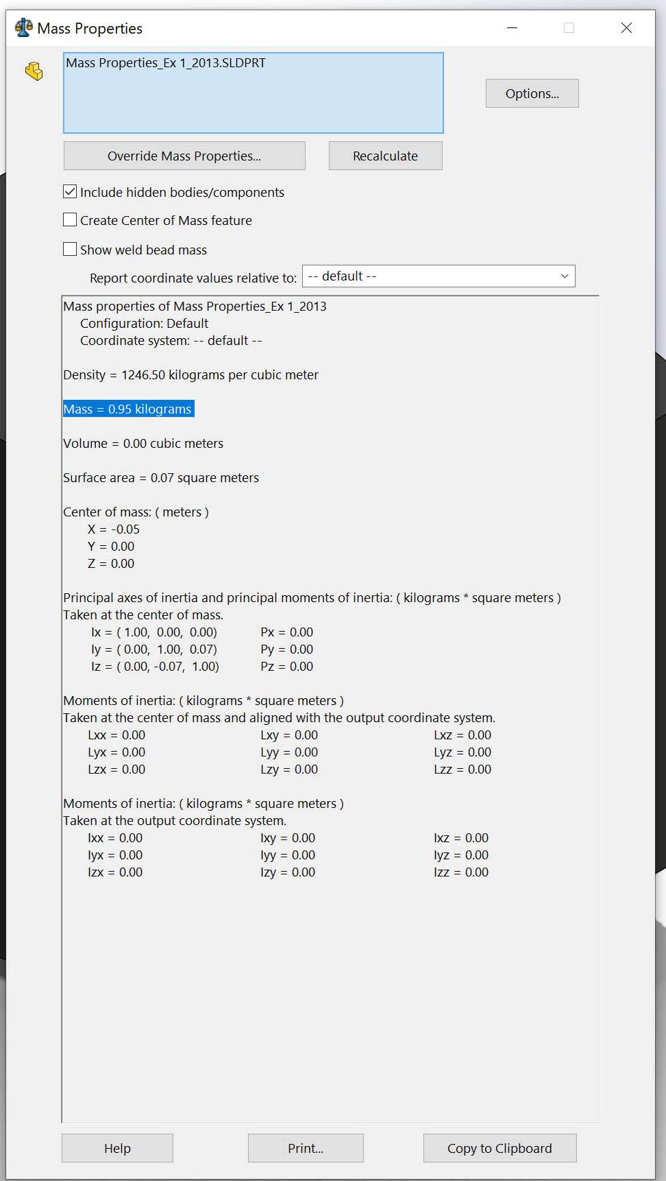Recalculate the mass properties

pyautogui.click(x=385, y=156)
